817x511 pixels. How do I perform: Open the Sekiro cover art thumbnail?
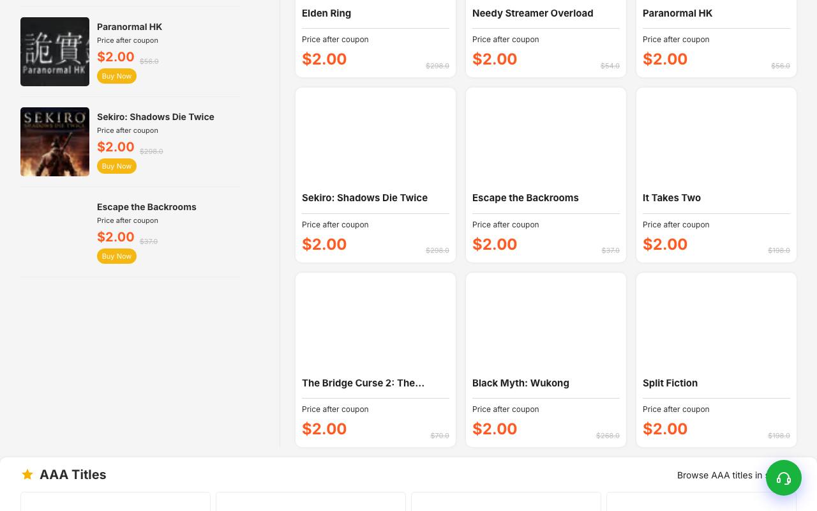[x=55, y=142]
